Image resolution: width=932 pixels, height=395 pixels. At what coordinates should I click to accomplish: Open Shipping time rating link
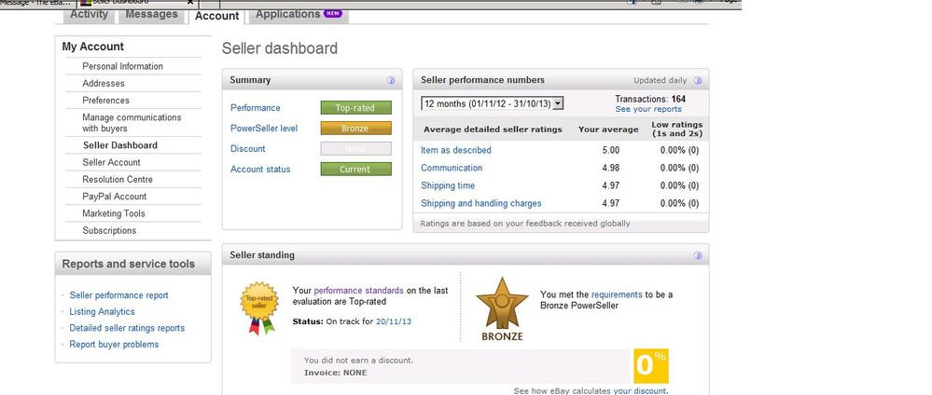[x=448, y=186]
